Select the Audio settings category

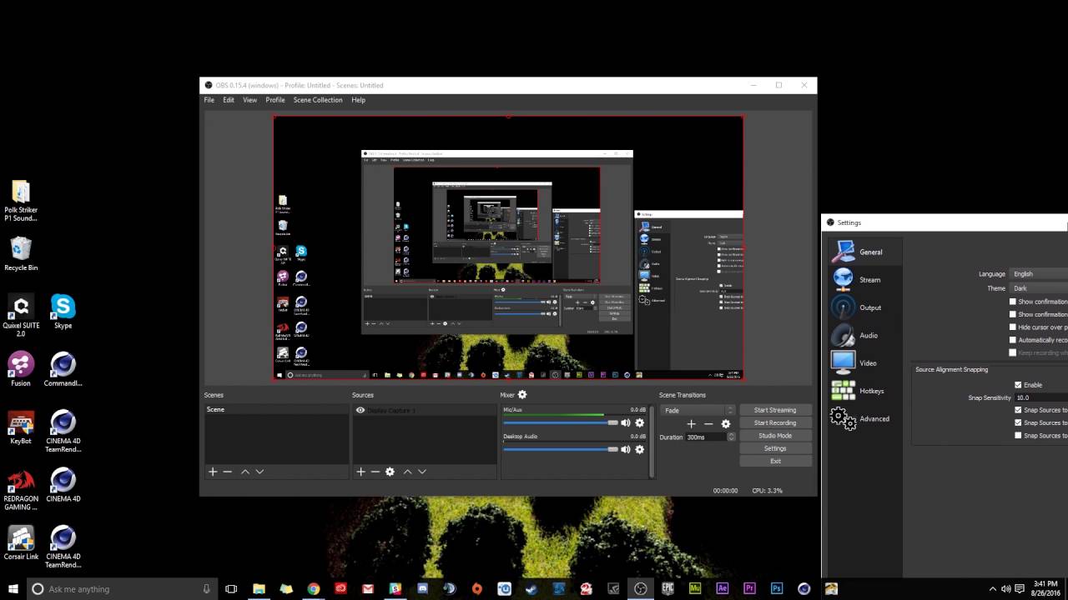pos(868,335)
